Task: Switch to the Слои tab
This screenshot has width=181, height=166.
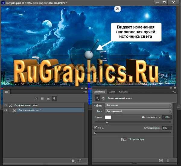Action: (x=111, y=91)
